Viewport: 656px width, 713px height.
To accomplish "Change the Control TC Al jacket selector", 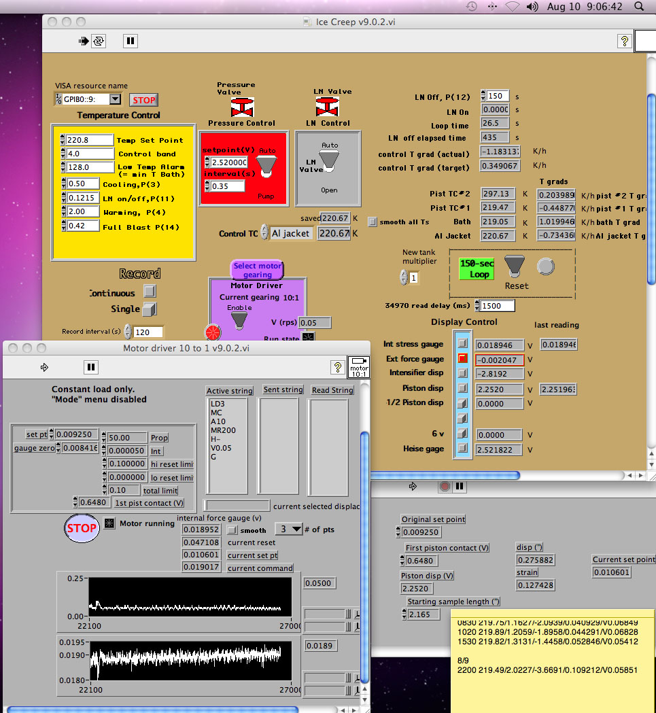I will tap(291, 233).
